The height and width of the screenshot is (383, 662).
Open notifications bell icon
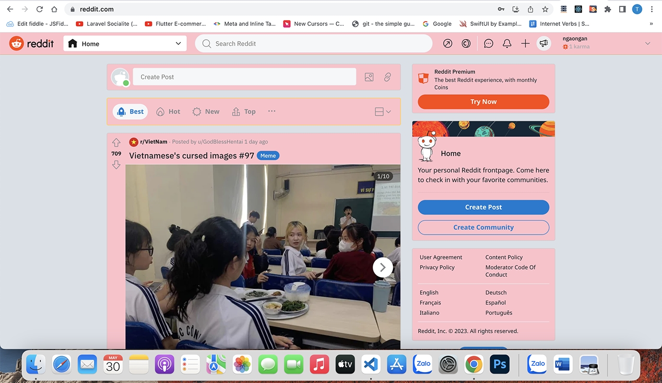[x=507, y=44]
